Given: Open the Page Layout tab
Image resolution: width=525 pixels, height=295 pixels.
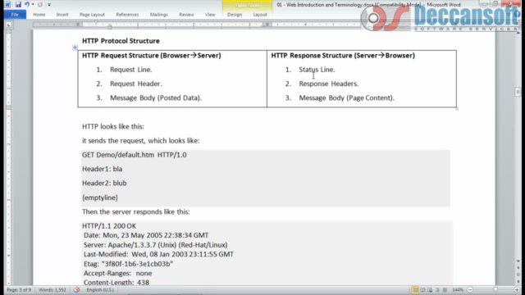Looking at the screenshot, I should click(x=92, y=15).
